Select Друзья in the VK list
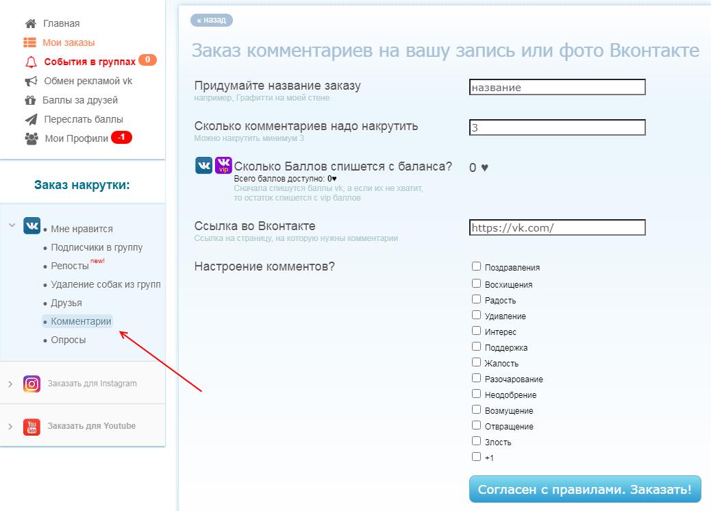This screenshot has width=711, height=511. pyautogui.click(x=66, y=303)
